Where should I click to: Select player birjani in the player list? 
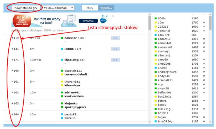point(162,117)
